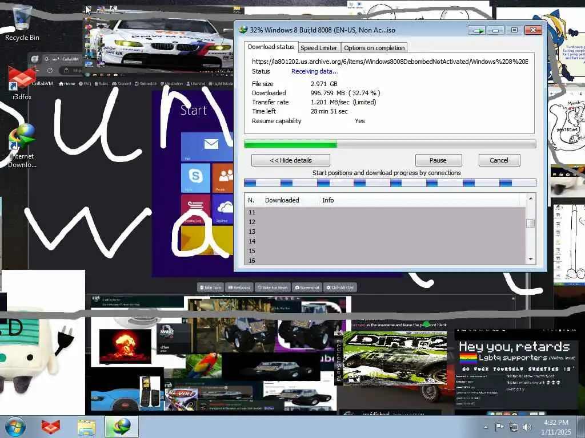Open the Mastodon link on the CollabVM page
The height and width of the screenshot is (438, 585).
(171, 83)
